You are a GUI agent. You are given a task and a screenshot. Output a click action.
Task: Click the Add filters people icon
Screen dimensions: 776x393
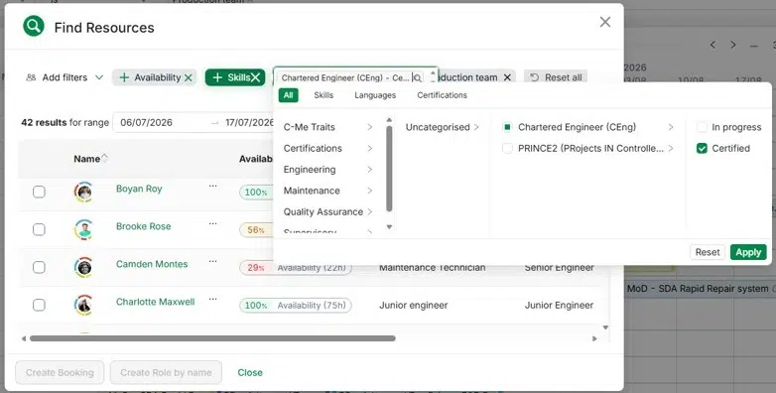(x=31, y=77)
